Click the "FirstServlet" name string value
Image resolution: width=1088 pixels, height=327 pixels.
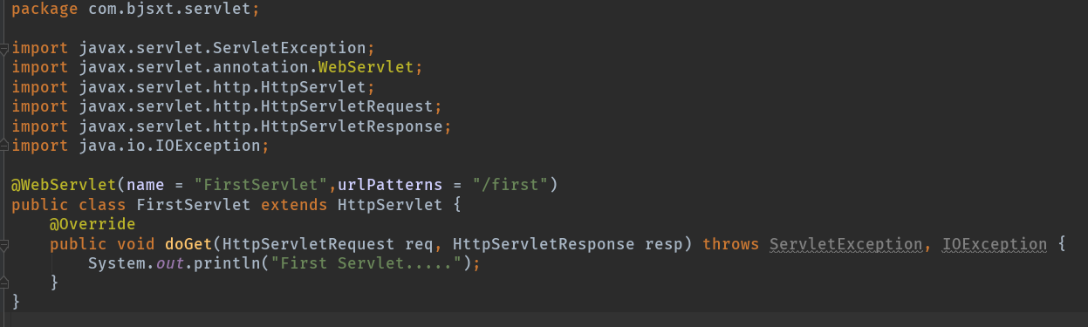click(261, 185)
